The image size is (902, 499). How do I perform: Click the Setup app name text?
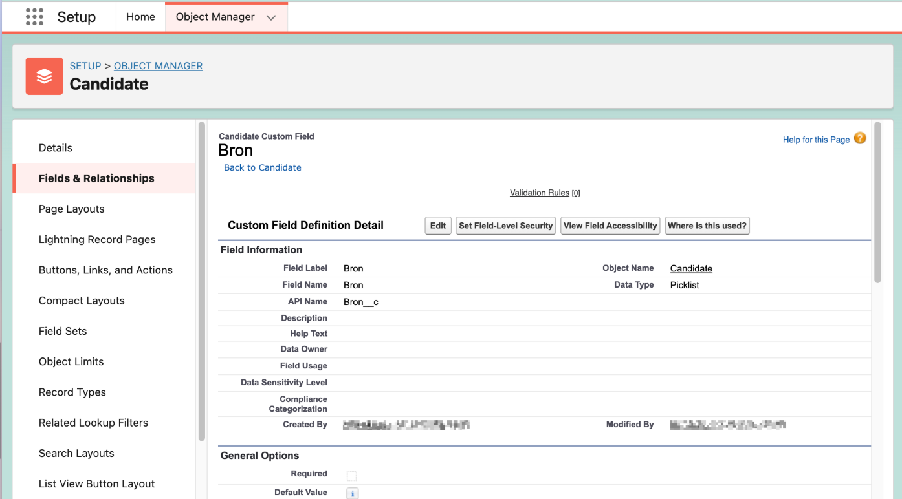point(76,17)
